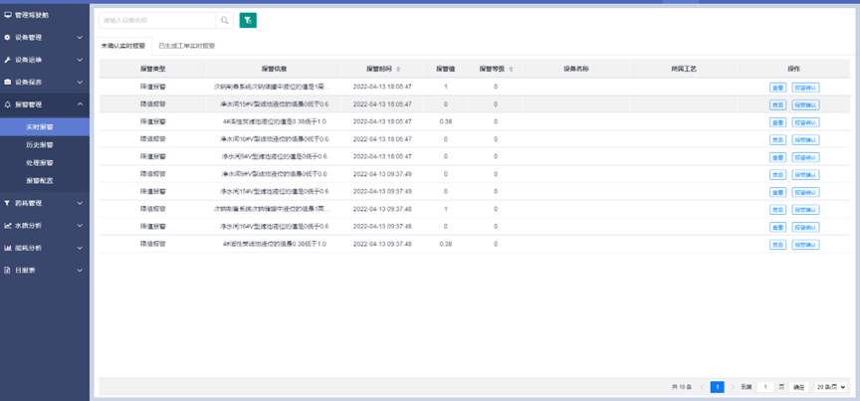Click 报警确认 for 4#活性炭滤池 09:37:48 alarm
Viewport: 860px width, 401px height.
pyautogui.click(x=805, y=245)
